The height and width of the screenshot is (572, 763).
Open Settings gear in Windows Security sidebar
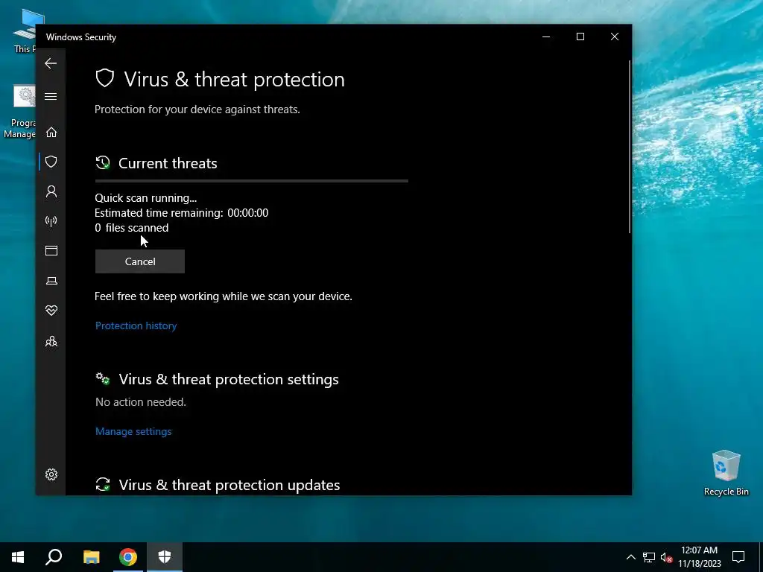point(51,474)
